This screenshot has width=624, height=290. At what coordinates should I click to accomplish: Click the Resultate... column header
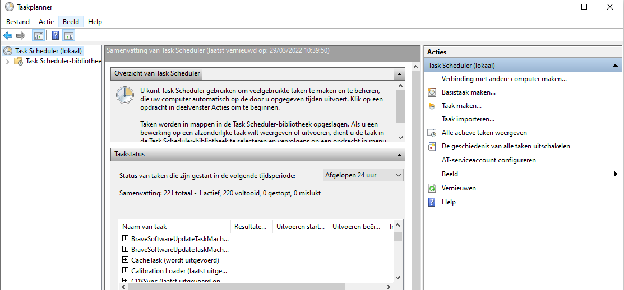click(x=252, y=226)
